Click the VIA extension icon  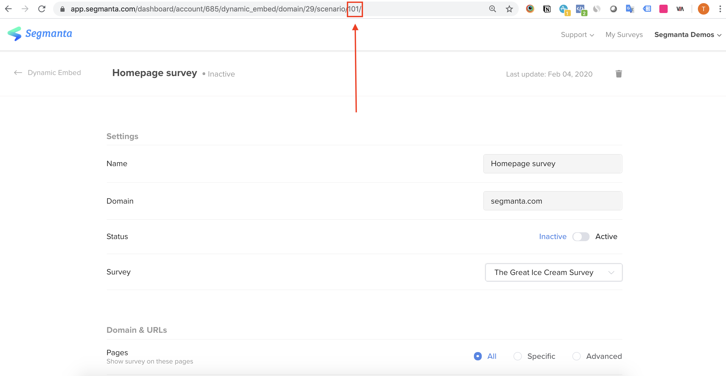[x=680, y=9]
